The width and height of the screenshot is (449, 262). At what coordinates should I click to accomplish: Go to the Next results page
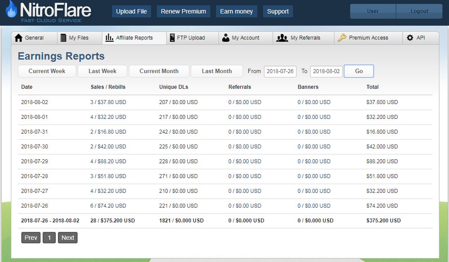coord(68,238)
